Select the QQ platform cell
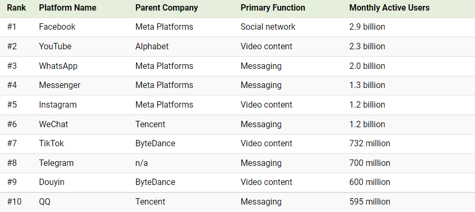The height and width of the screenshot is (212, 475). pos(45,202)
